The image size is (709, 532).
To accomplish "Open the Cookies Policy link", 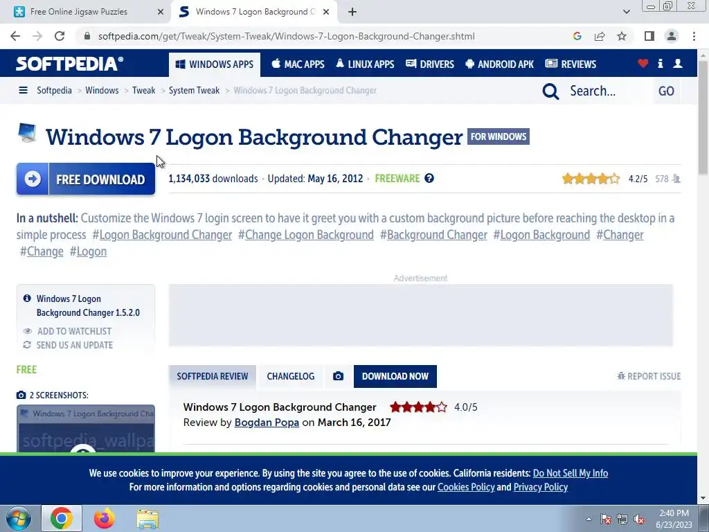I will pos(466,487).
